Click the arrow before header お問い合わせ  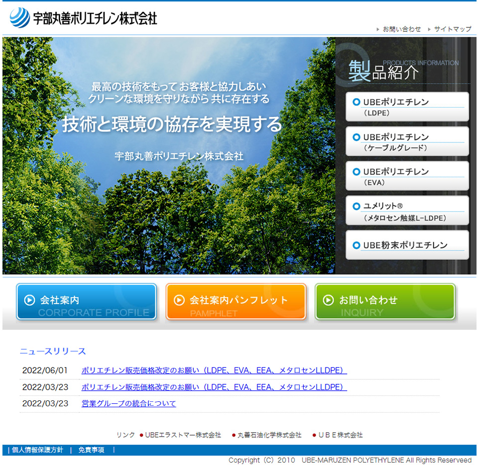[378, 29]
